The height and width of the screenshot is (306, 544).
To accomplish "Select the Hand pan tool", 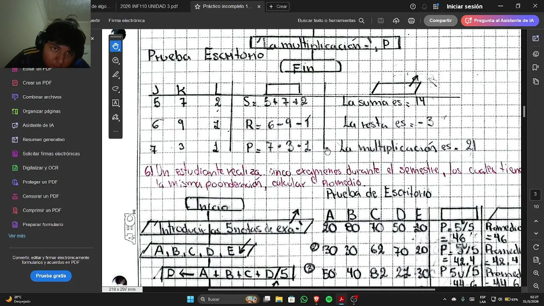I will tap(116, 46).
